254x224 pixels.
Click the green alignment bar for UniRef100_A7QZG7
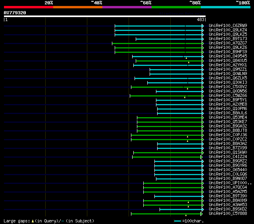tap(157, 43)
